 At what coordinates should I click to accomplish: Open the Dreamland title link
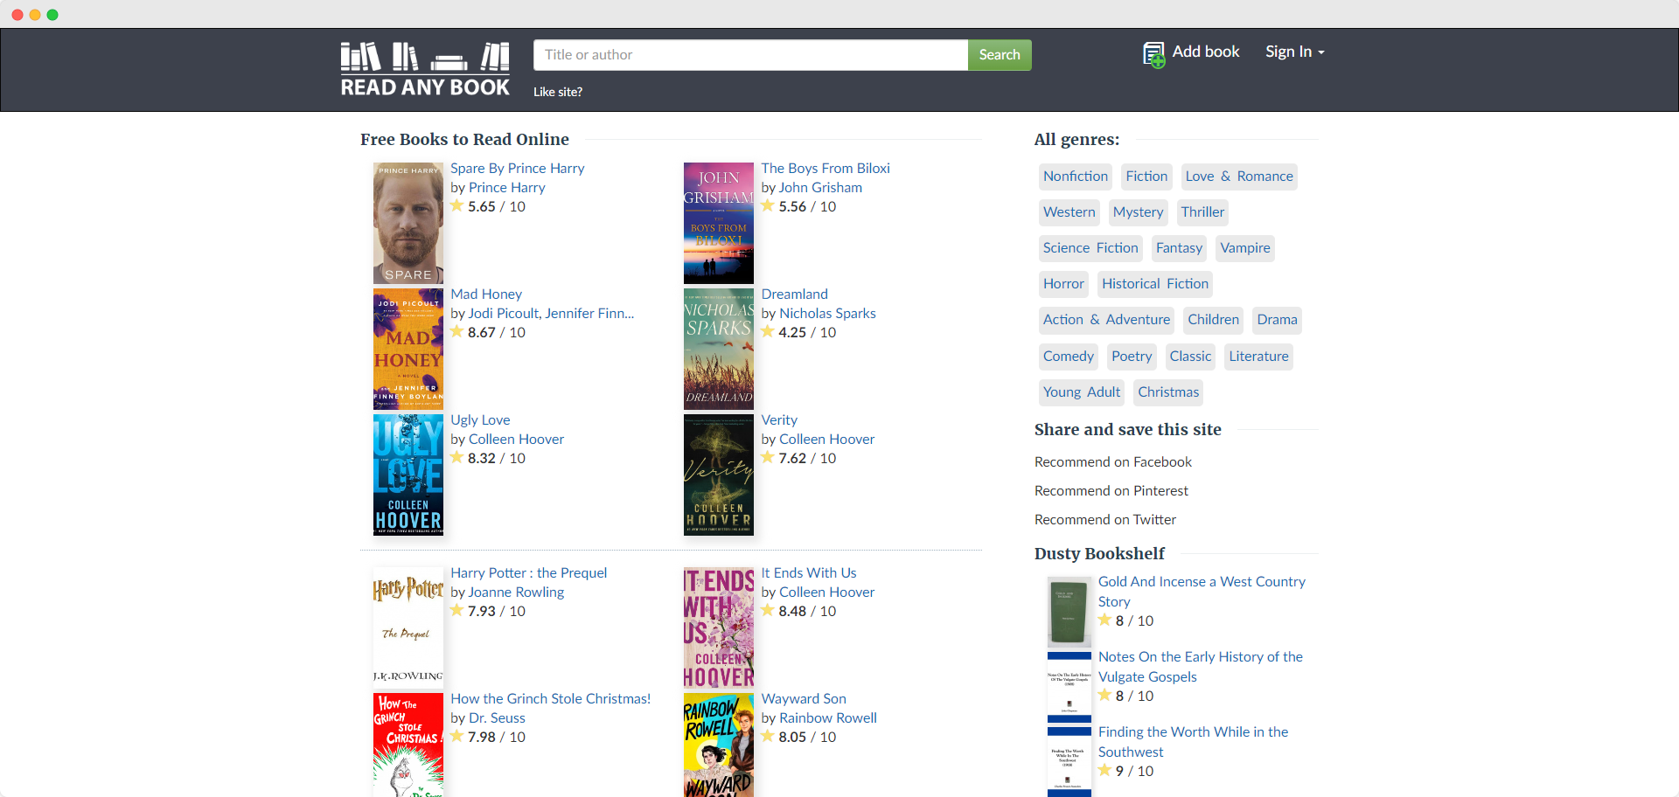pos(794,295)
